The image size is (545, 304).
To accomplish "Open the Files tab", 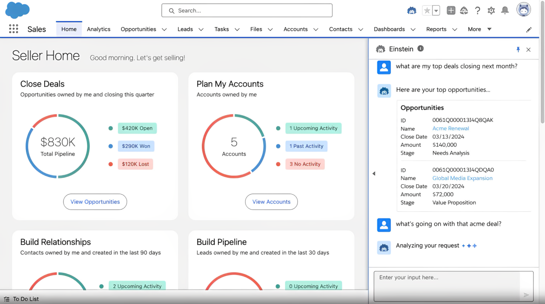I will coord(256,29).
